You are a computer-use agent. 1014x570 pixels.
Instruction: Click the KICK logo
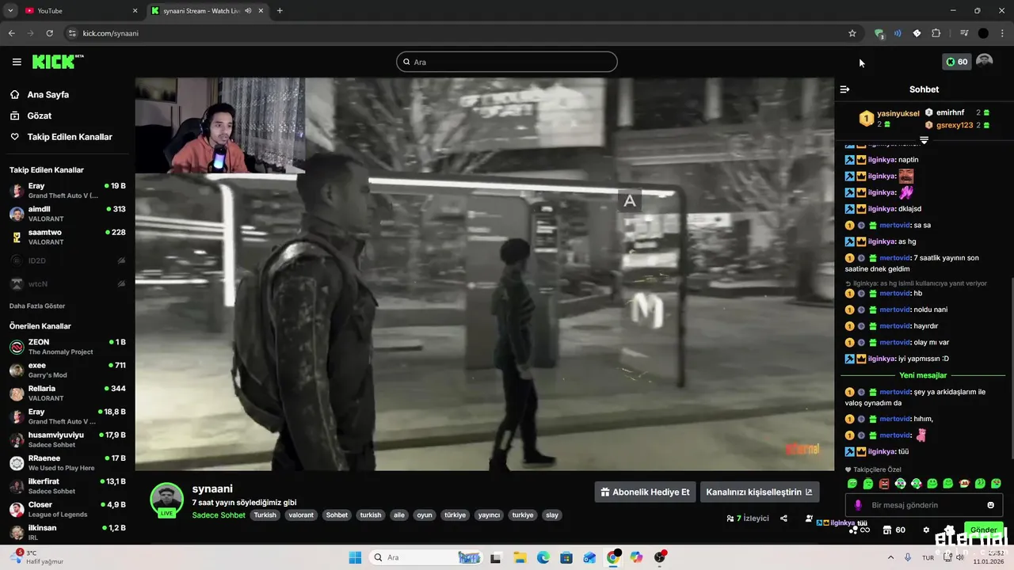pos(58,62)
